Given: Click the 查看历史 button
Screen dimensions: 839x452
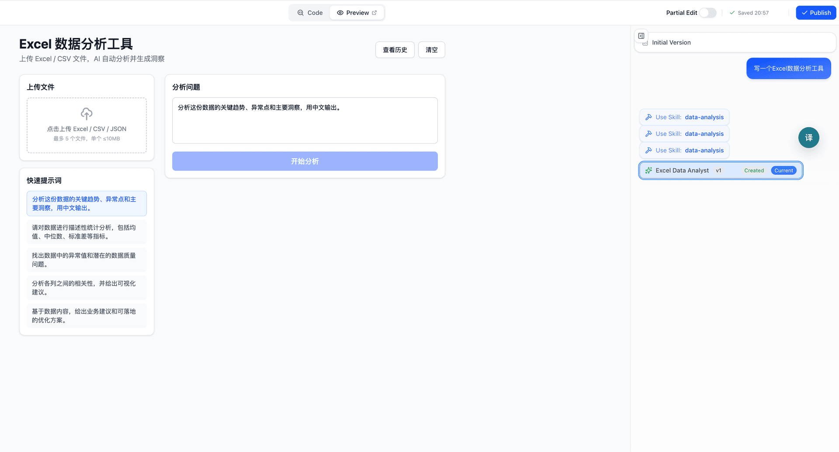Looking at the screenshot, I should pos(395,50).
